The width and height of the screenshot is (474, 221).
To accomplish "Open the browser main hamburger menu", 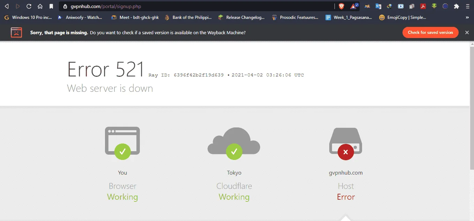I will (468, 6).
